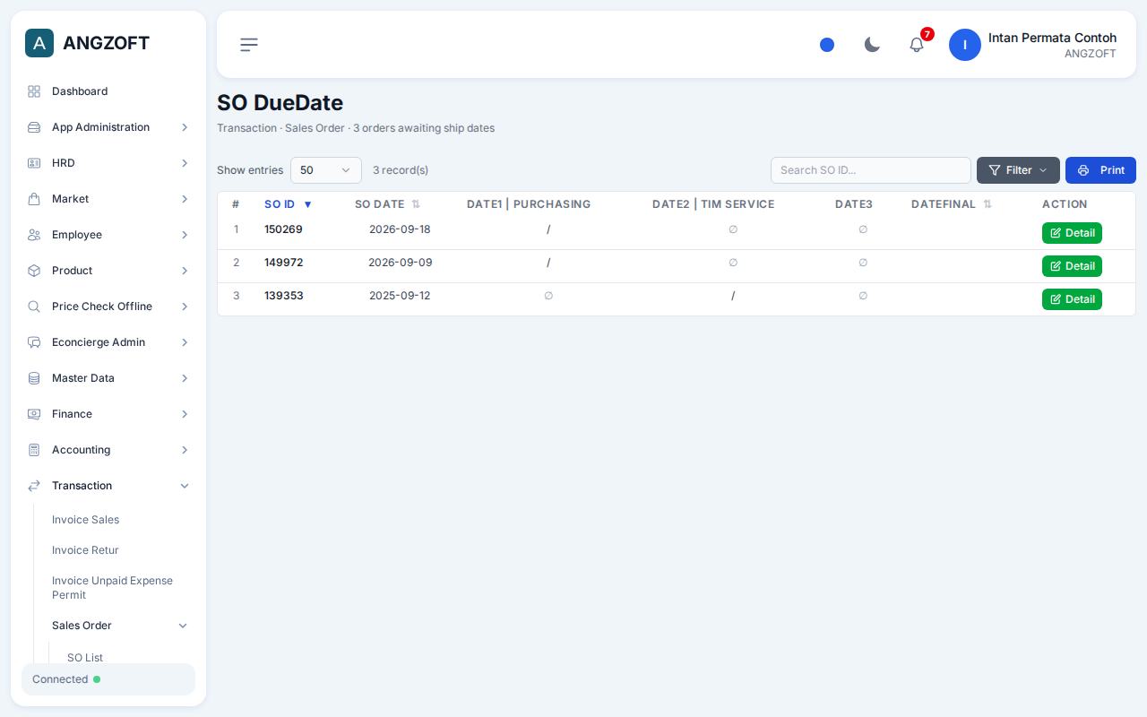
Task: Click the Accounting calculator icon
Action: pos(34,450)
